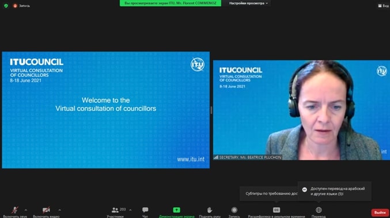Select the Beatrice Pluchon video thumbnail
Screen dimensions: 390x218
coord(301,110)
